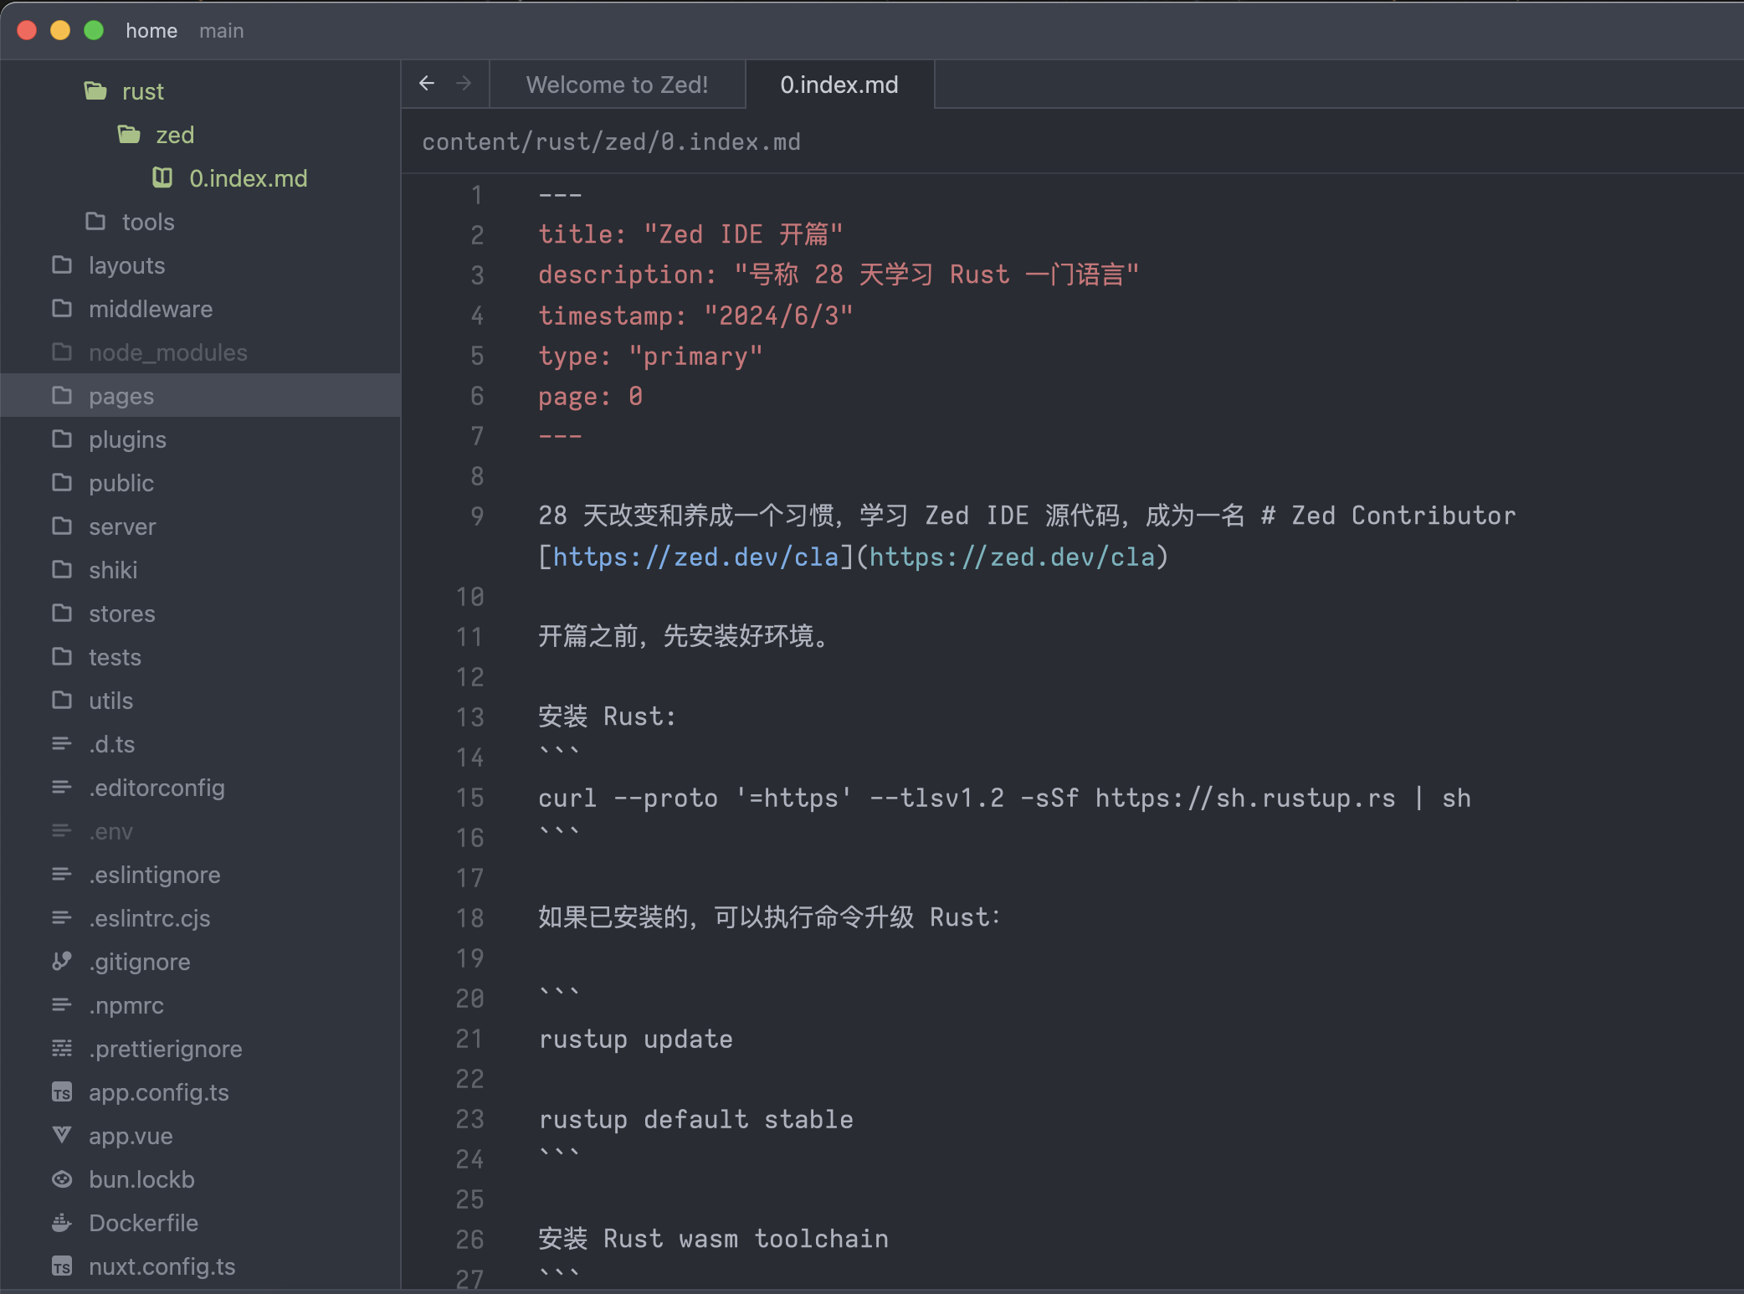This screenshot has width=1744, height=1294.
Task: Place cursor on timestamp "2024/6/3" line
Action: tap(695, 316)
